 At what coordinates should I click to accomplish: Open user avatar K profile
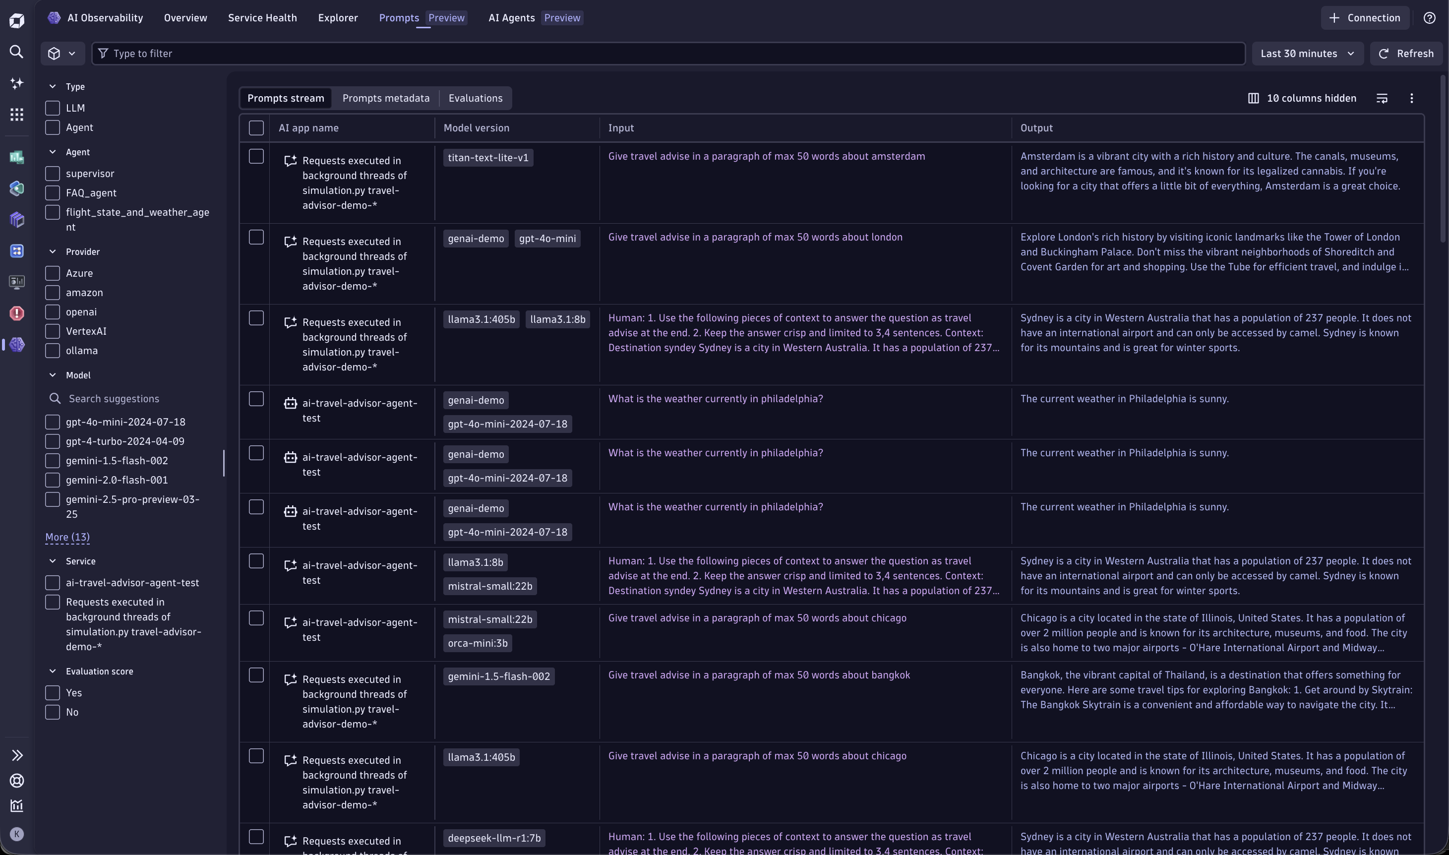click(17, 834)
